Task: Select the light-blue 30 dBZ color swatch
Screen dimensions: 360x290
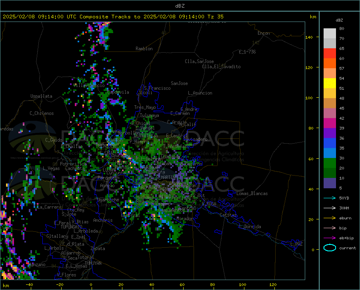Action: (330, 153)
